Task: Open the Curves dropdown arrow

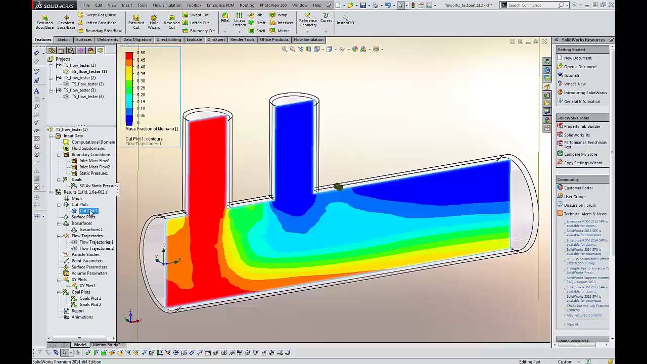Action: 327,32
